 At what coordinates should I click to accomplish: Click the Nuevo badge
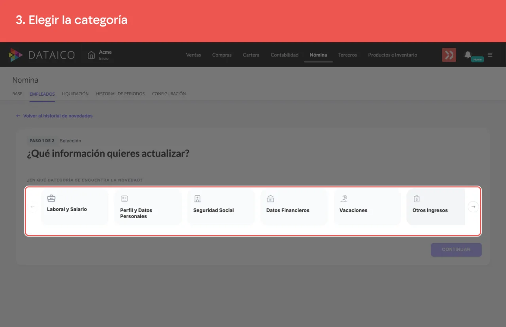pos(478,59)
